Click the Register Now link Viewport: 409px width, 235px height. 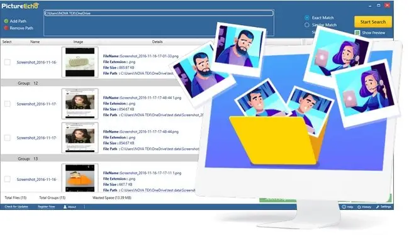click(x=47, y=207)
